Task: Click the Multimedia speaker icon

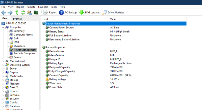Action: click(7, 76)
